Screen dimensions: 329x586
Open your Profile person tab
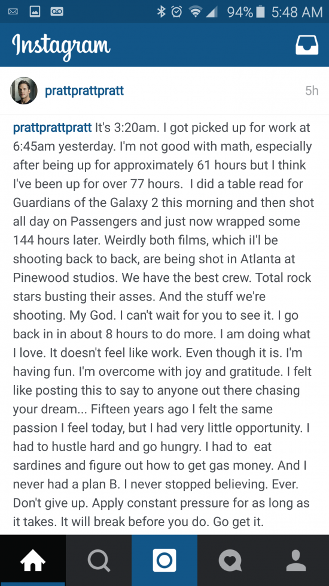296,561
